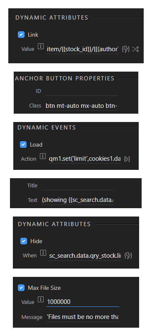Screen dimensions: 152x336
Task: Toggle the Load dynamic event checkbox
Action: [x=23, y=144]
